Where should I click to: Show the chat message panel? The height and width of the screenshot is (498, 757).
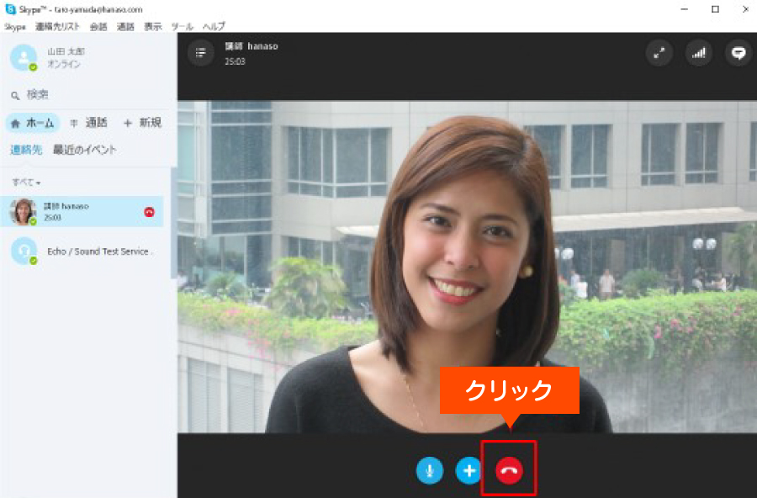(x=738, y=52)
